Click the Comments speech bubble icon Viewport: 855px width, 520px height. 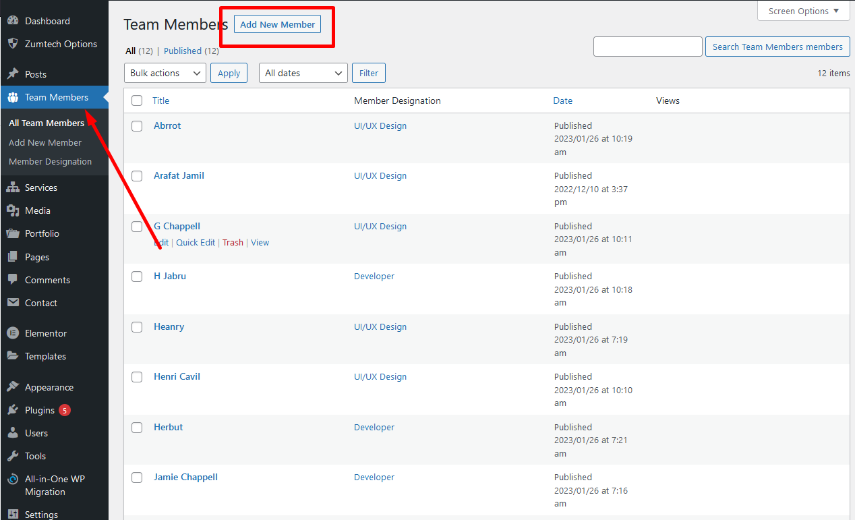(13, 280)
